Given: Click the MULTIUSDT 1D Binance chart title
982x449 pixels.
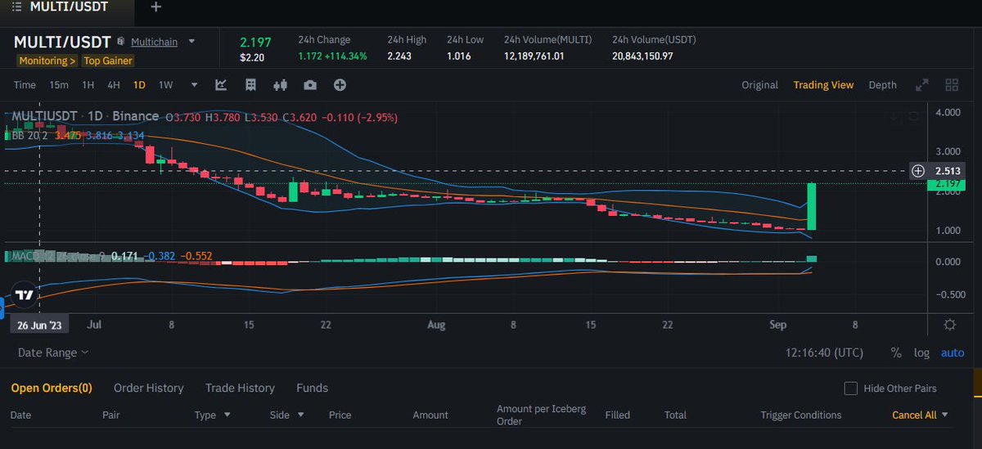Looking at the screenshot, I should [x=86, y=118].
